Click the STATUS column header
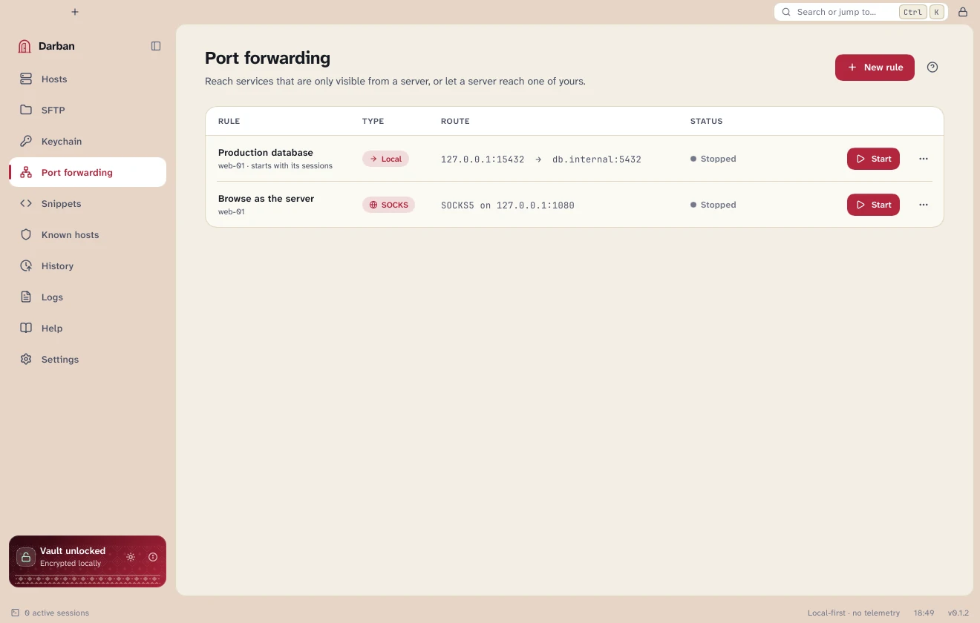The height and width of the screenshot is (623, 980). tap(706, 121)
